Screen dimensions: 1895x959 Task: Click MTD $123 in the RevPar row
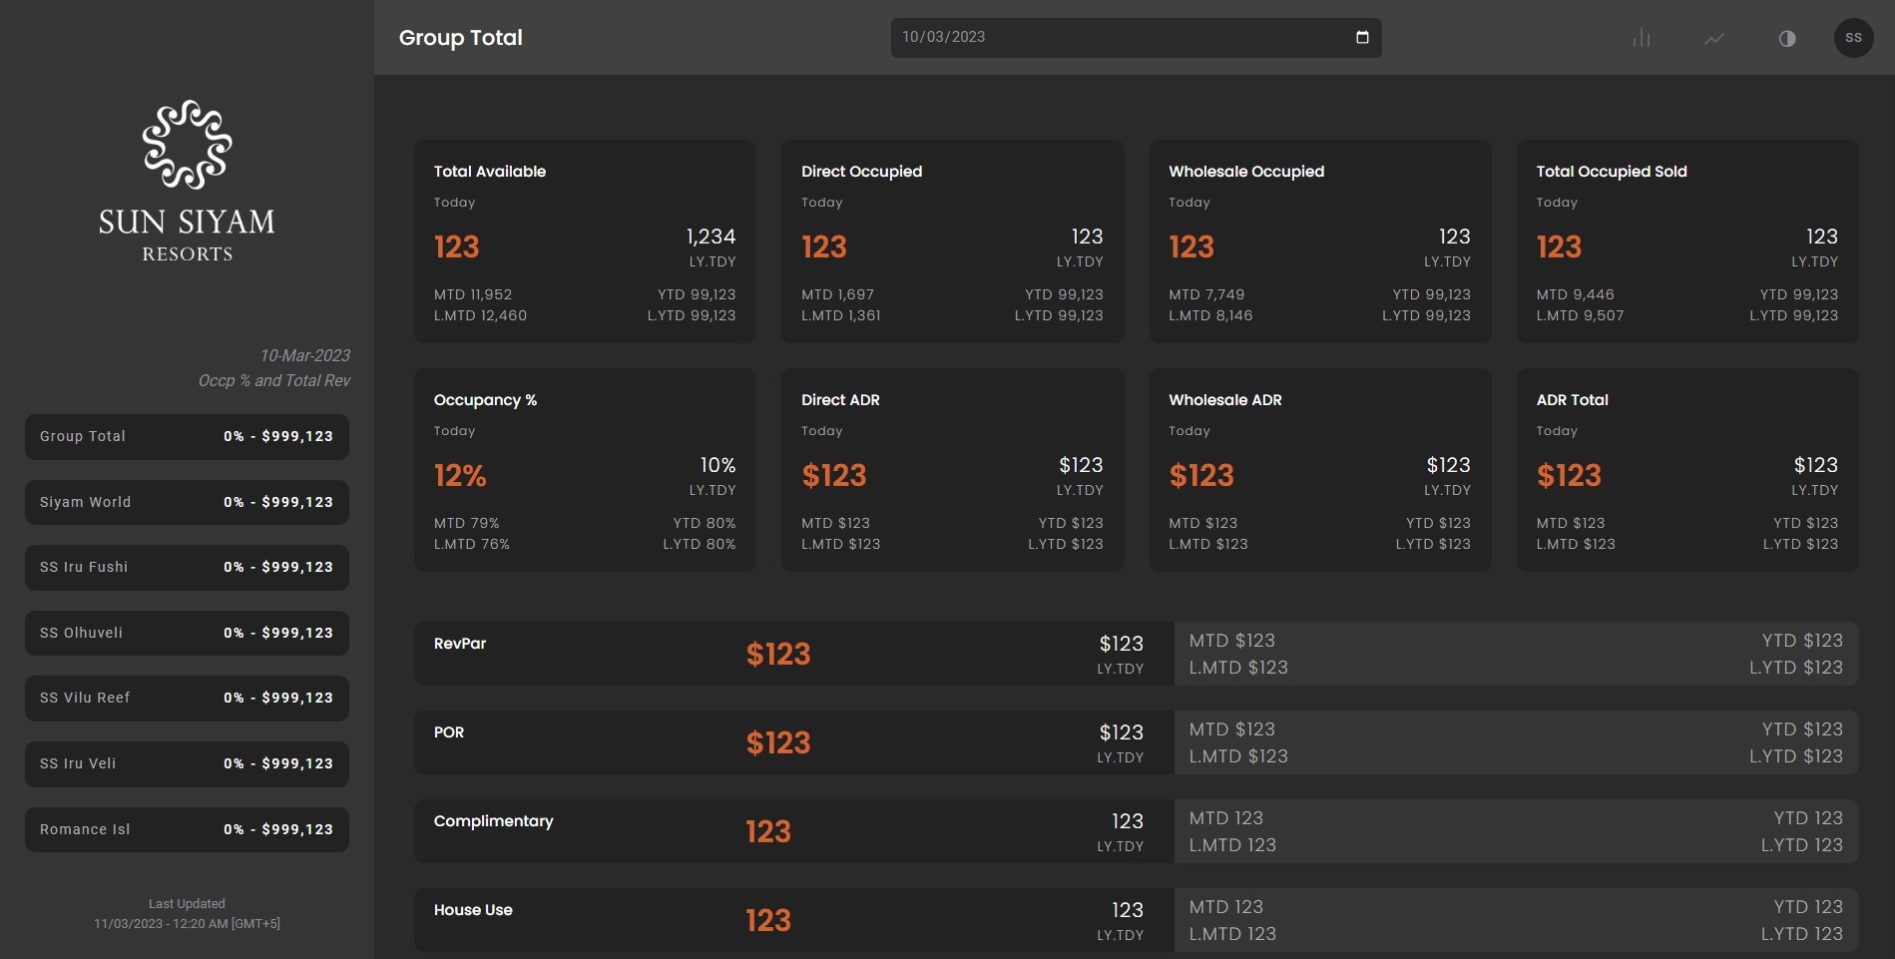[x=1232, y=641]
